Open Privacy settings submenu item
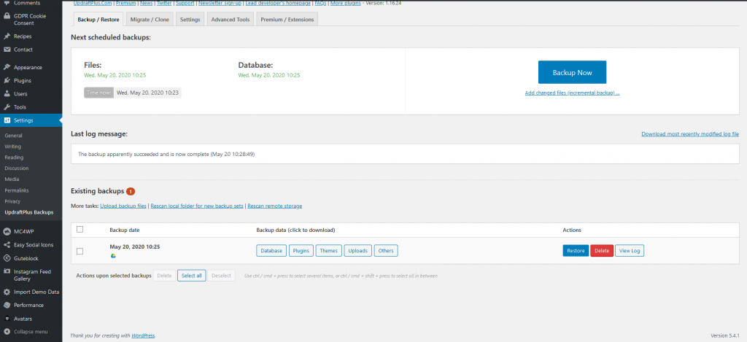The height and width of the screenshot is (342, 747). tap(12, 201)
